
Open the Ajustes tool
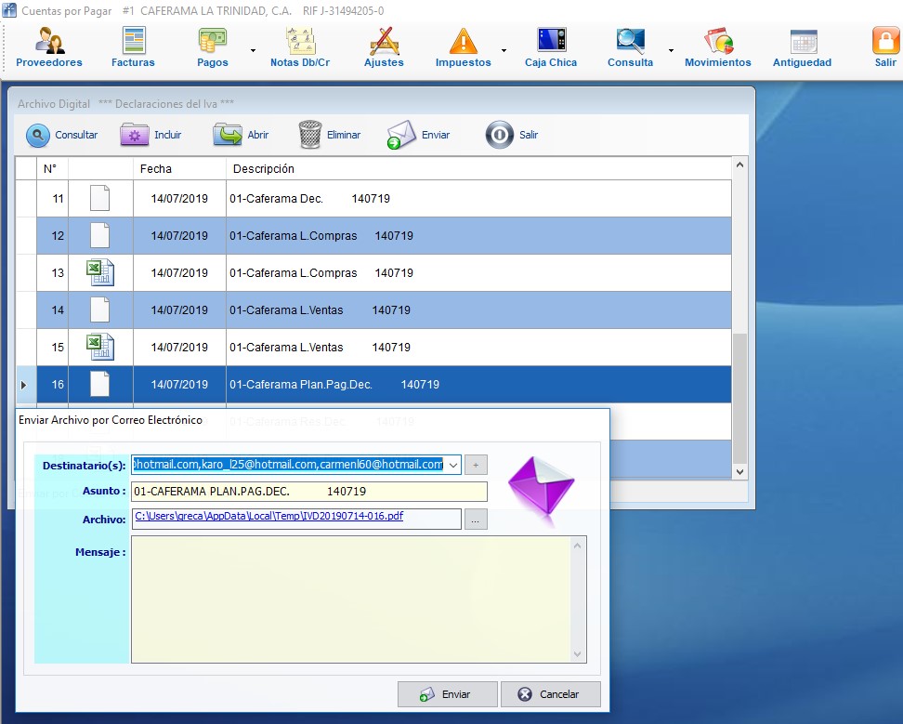pyautogui.click(x=384, y=47)
